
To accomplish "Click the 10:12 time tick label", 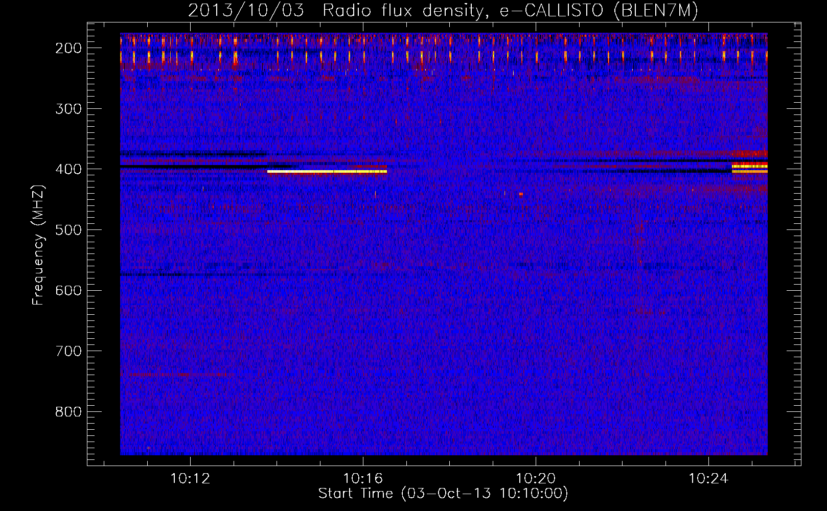I will coord(190,479).
